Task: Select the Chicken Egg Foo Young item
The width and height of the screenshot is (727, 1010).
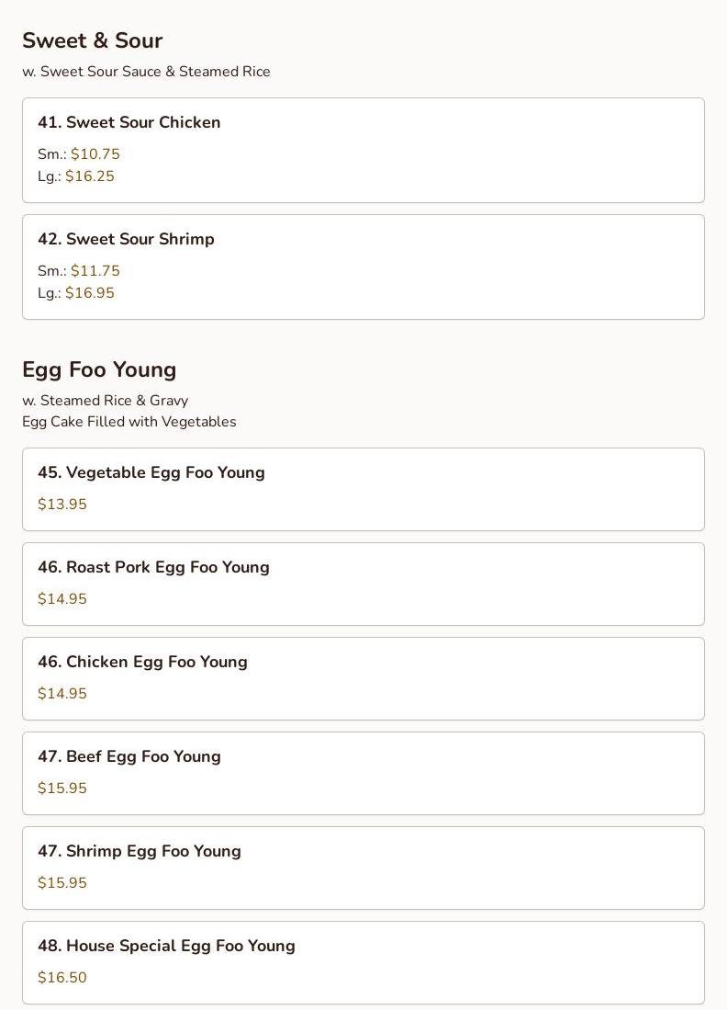Action: click(142, 662)
